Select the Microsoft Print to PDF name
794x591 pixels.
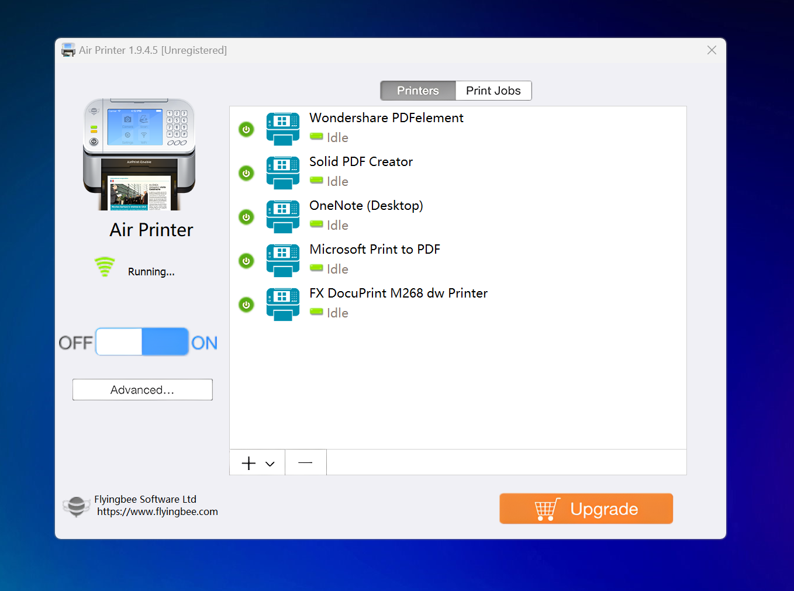click(x=375, y=249)
